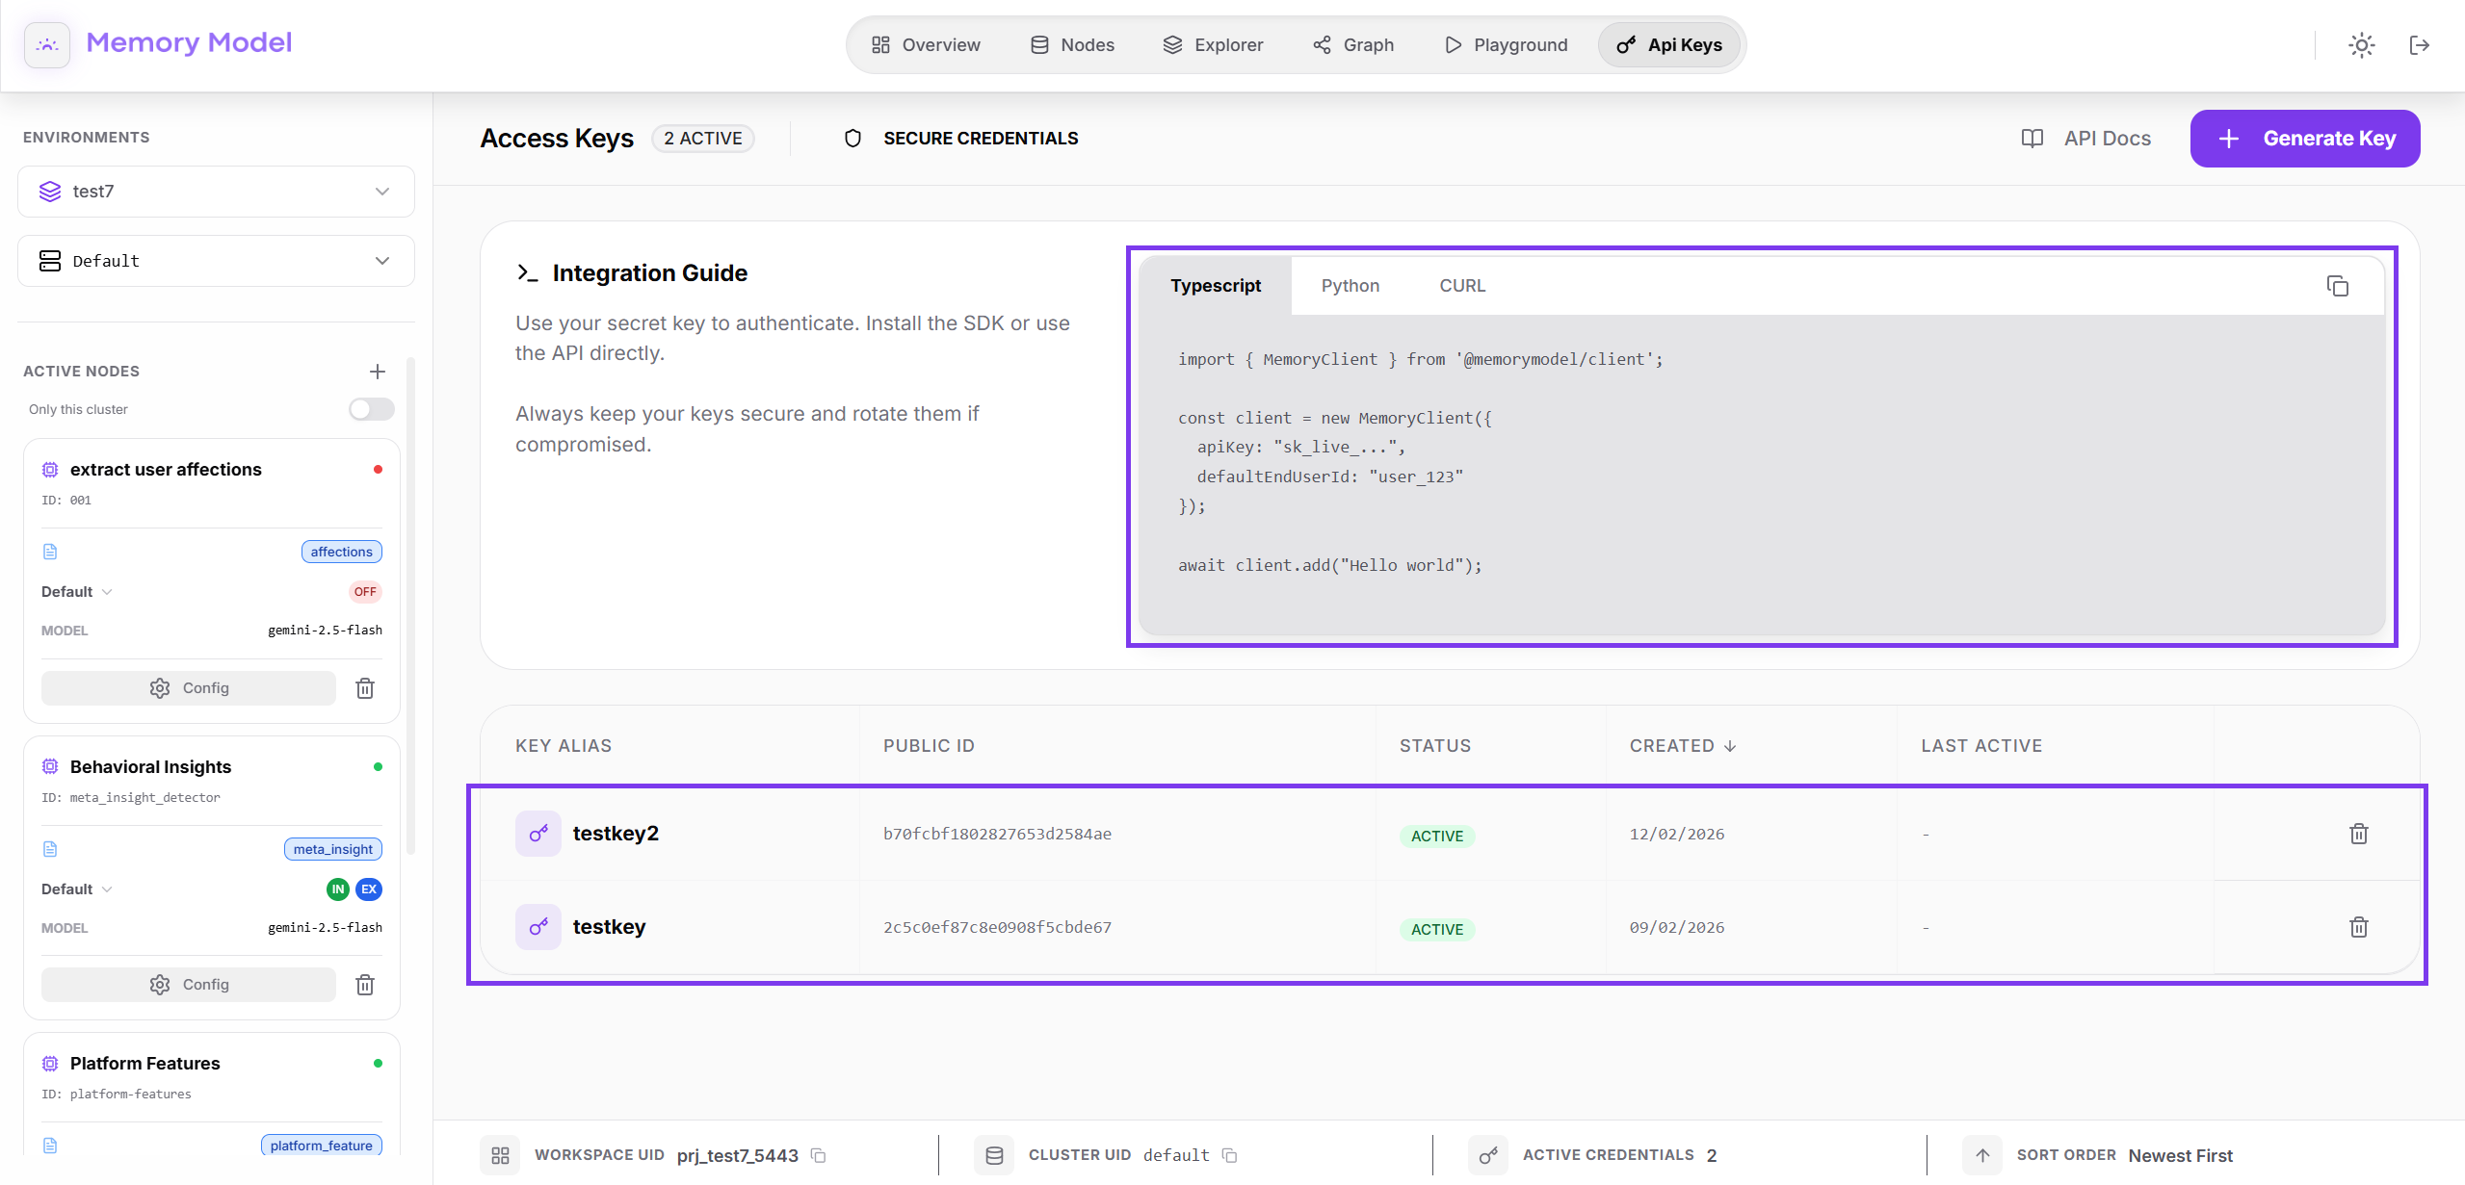
Task: Delete the extract user affections node
Action: (x=365, y=688)
